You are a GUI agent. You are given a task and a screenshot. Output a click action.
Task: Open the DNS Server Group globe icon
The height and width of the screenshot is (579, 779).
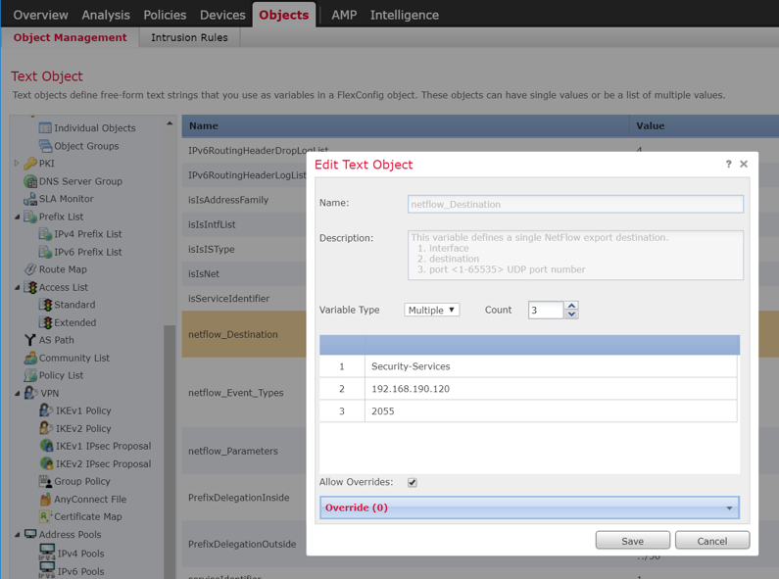coord(30,181)
